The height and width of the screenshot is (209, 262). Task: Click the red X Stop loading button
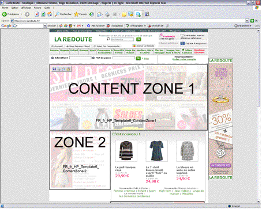click(37, 14)
